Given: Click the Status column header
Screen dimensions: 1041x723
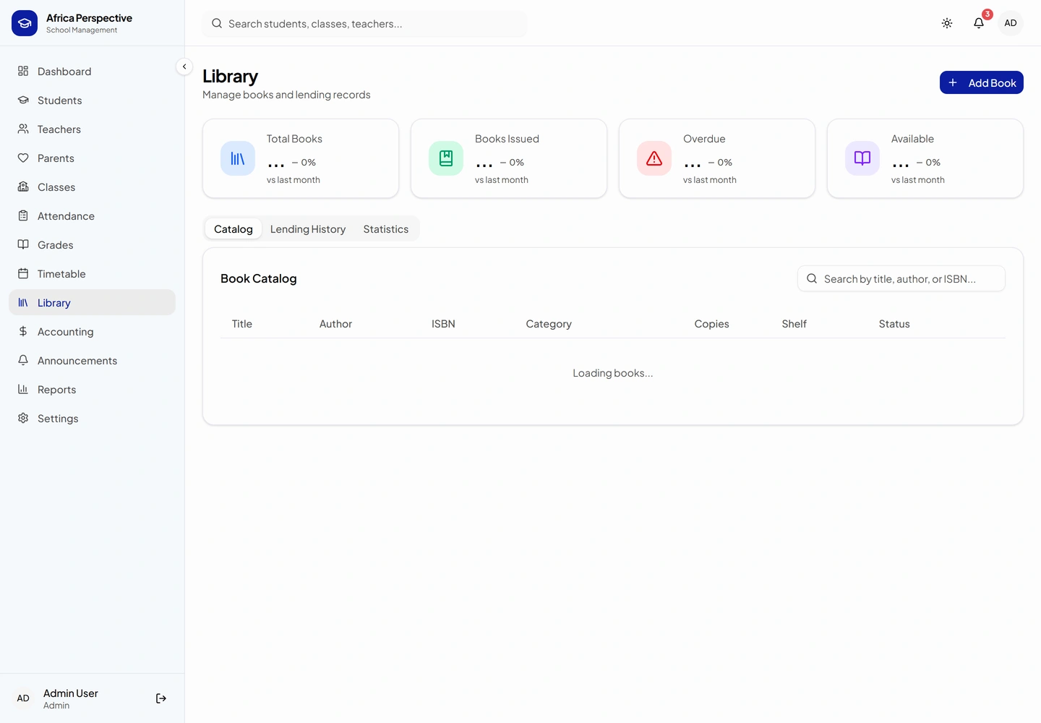Looking at the screenshot, I should (894, 324).
